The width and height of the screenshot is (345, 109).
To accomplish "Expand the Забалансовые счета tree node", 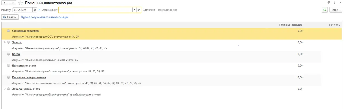I will click(x=5, y=89).
